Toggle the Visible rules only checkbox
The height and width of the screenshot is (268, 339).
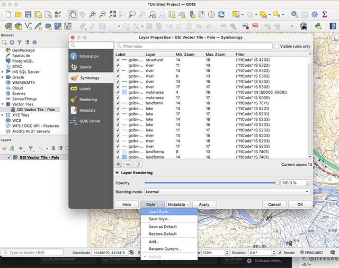click(276, 46)
